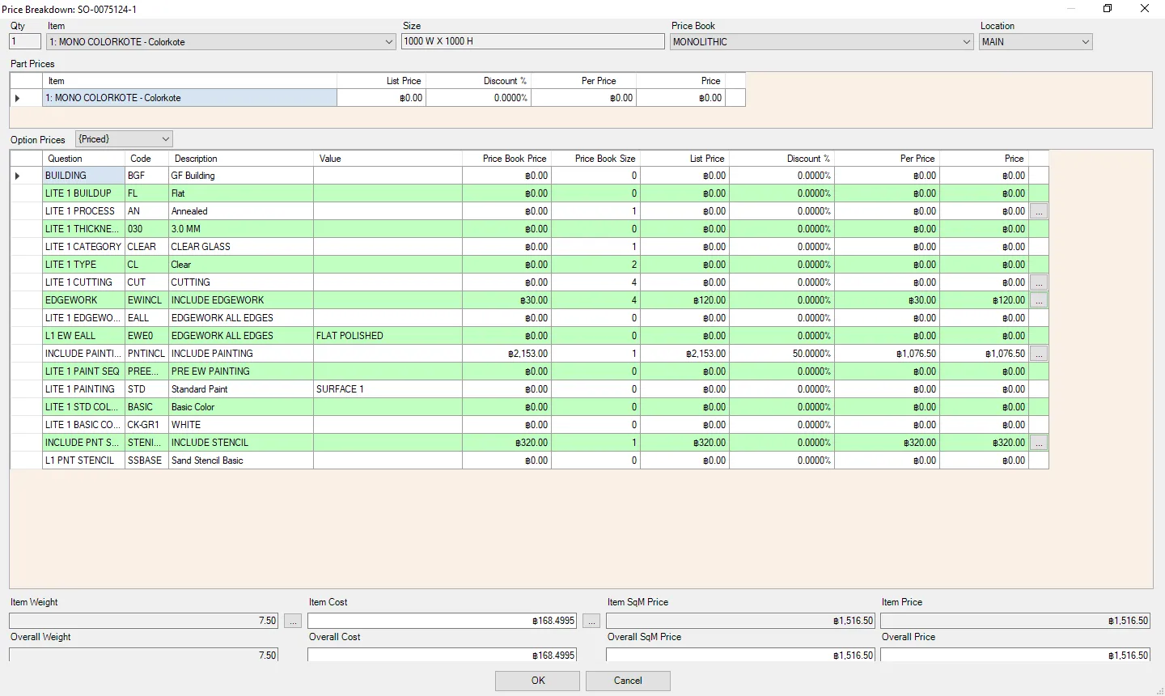The width and height of the screenshot is (1165, 696).
Task: Click the WHITE description cell
Action: (x=241, y=425)
